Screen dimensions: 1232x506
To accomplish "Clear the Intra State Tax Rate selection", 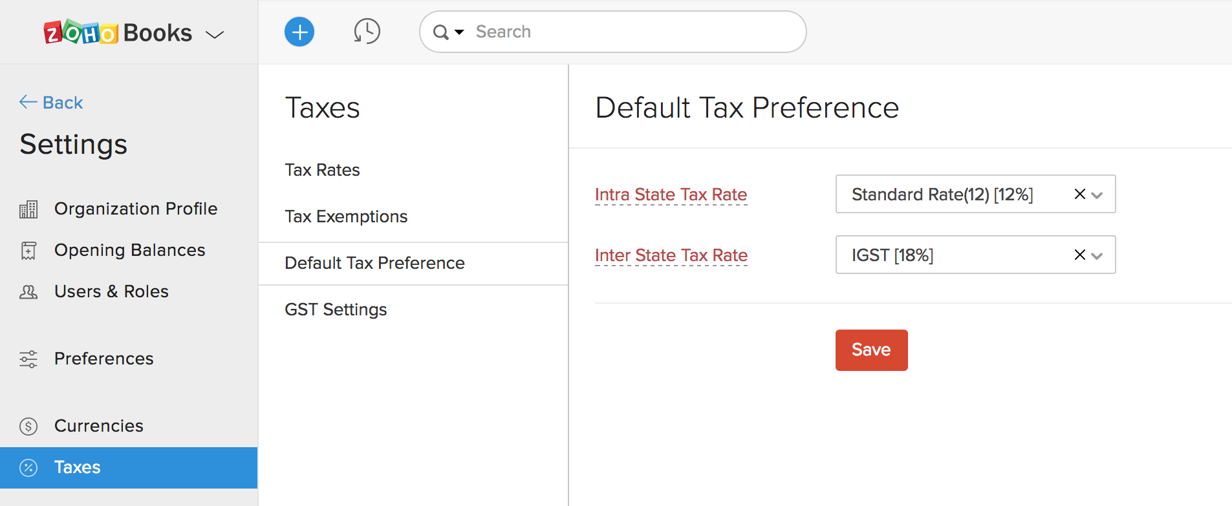I will 1079,194.
